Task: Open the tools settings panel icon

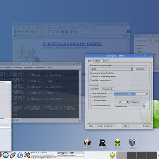Action: pos(27,155)
